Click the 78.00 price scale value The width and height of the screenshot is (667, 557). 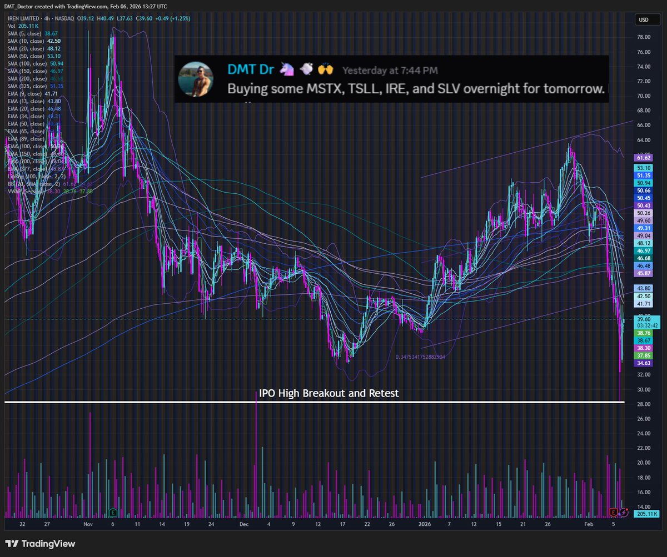644,37
